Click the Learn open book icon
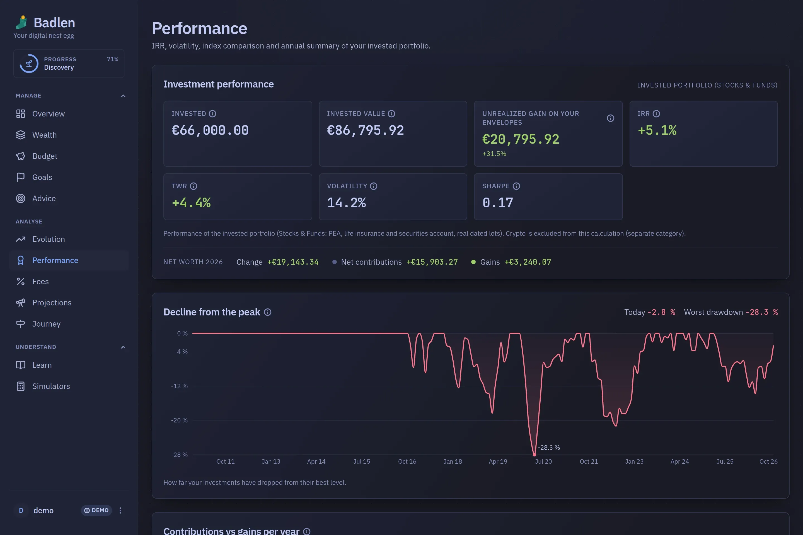The height and width of the screenshot is (535, 803). coord(20,365)
